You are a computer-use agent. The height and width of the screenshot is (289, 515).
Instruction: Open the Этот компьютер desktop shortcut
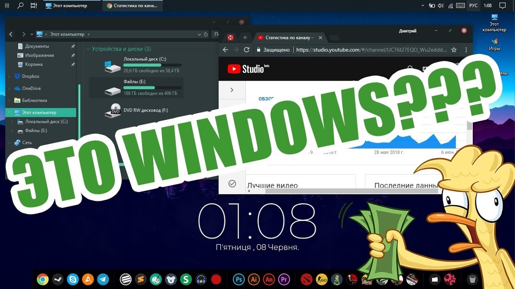(494, 23)
